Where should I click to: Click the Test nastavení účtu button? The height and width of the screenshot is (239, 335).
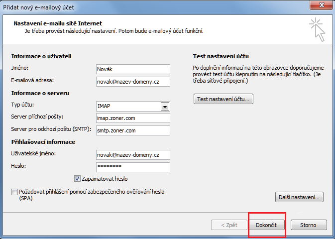click(223, 99)
